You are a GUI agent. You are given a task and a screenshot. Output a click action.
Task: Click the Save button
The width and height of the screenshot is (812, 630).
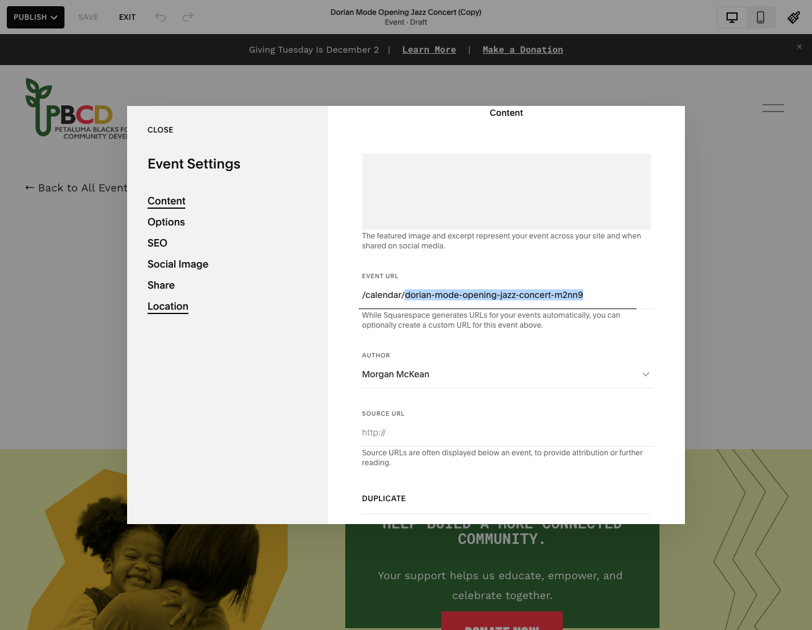88,17
